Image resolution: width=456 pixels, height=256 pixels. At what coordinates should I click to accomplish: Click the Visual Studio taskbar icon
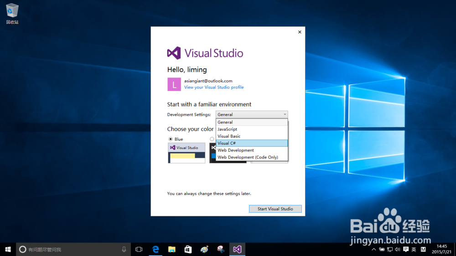237,249
